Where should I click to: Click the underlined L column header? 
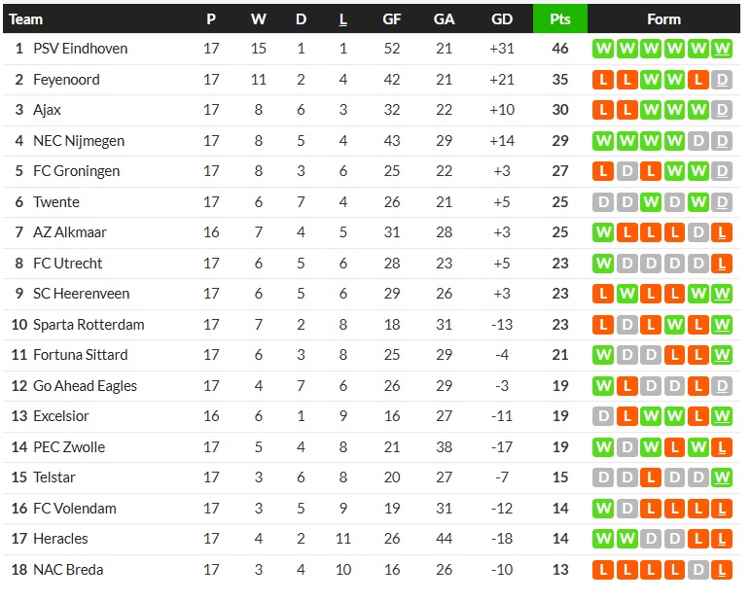343,19
